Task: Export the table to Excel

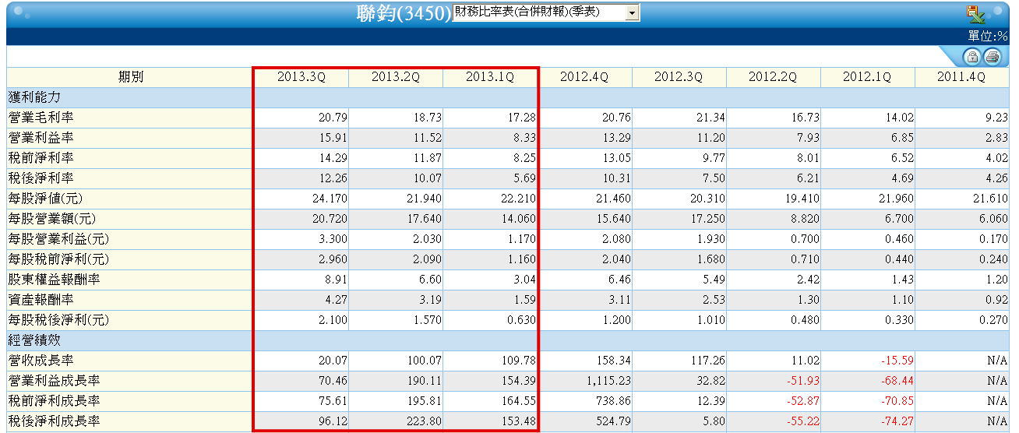Action: click(975, 13)
